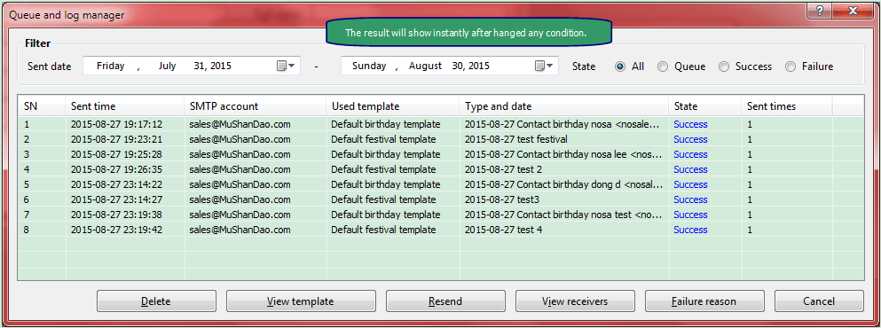The height and width of the screenshot is (328, 881).
Task: Select sent time 2015-08-27 19:26:35
Action: pos(117,169)
